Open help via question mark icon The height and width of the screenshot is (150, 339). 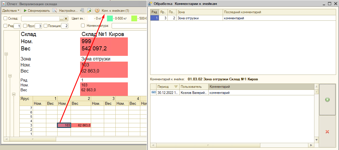point(97,10)
